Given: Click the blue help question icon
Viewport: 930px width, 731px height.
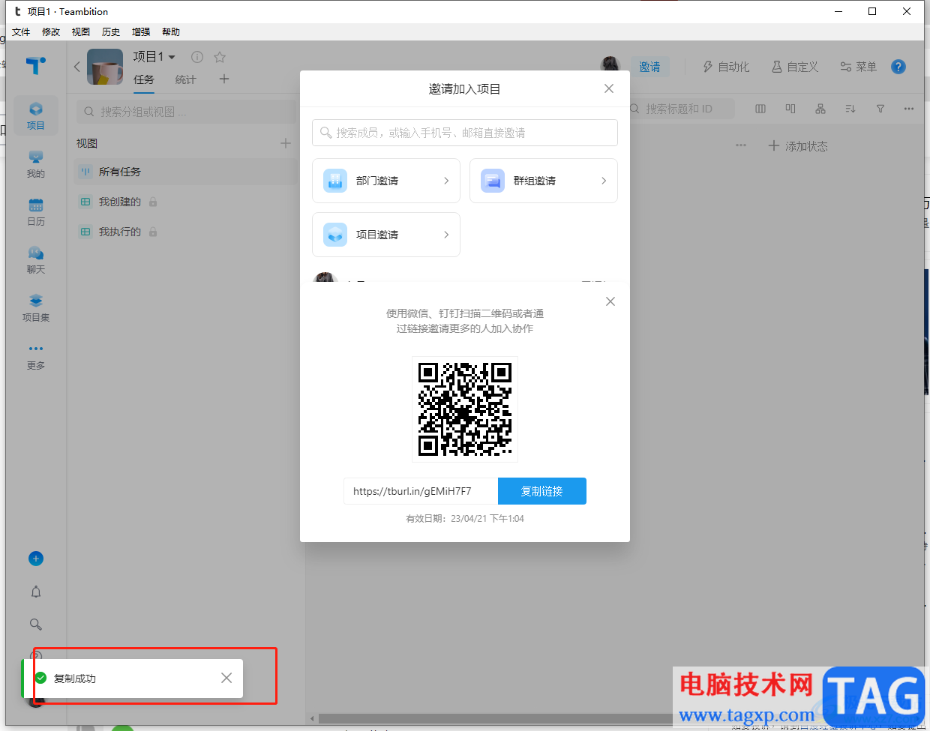Looking at the screenshot, I should [x=898, y=67].
